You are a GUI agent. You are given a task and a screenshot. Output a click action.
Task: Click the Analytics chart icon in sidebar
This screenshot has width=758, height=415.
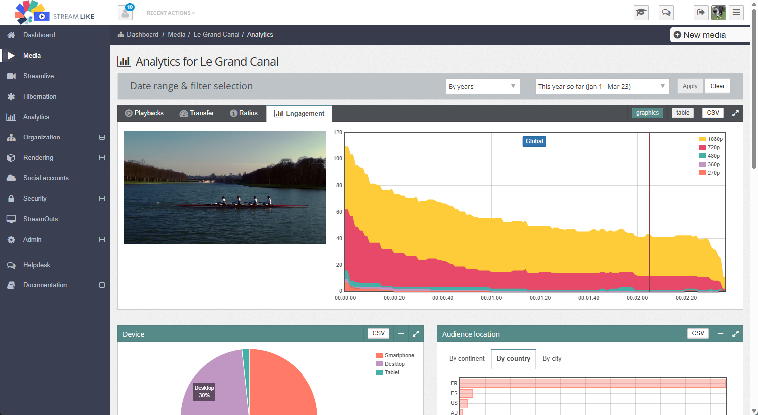point(11,117)
